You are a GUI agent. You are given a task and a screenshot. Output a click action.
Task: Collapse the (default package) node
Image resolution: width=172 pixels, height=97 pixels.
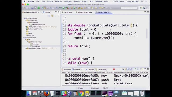27,42
